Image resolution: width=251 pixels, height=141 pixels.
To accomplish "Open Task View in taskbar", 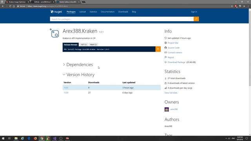I will coord(9,138).
